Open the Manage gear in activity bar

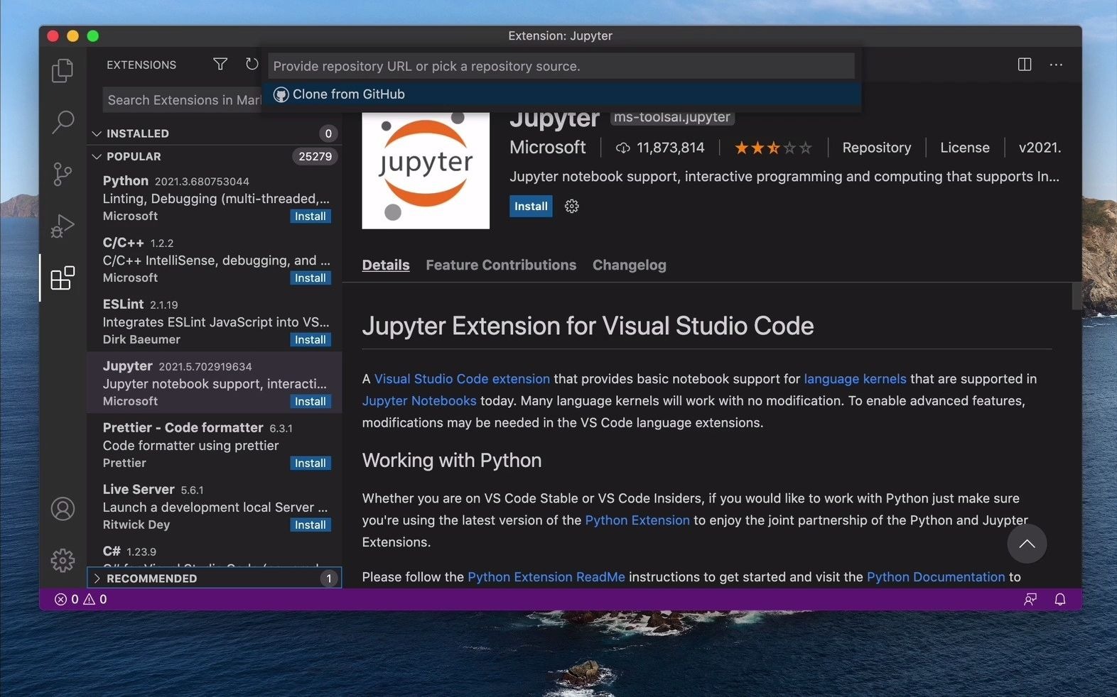pos(63,560)
